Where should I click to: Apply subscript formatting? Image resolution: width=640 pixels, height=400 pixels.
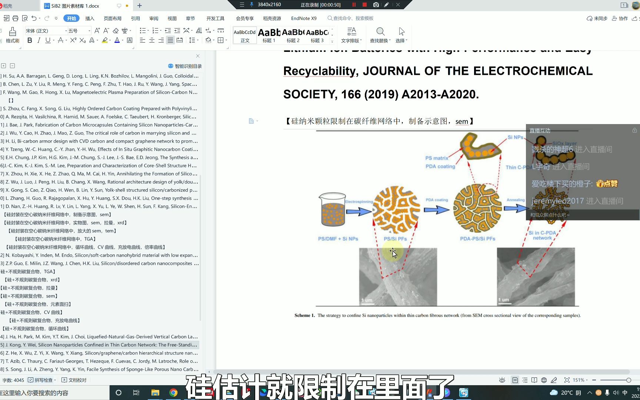pyautogui.click(x=83, y=40)
